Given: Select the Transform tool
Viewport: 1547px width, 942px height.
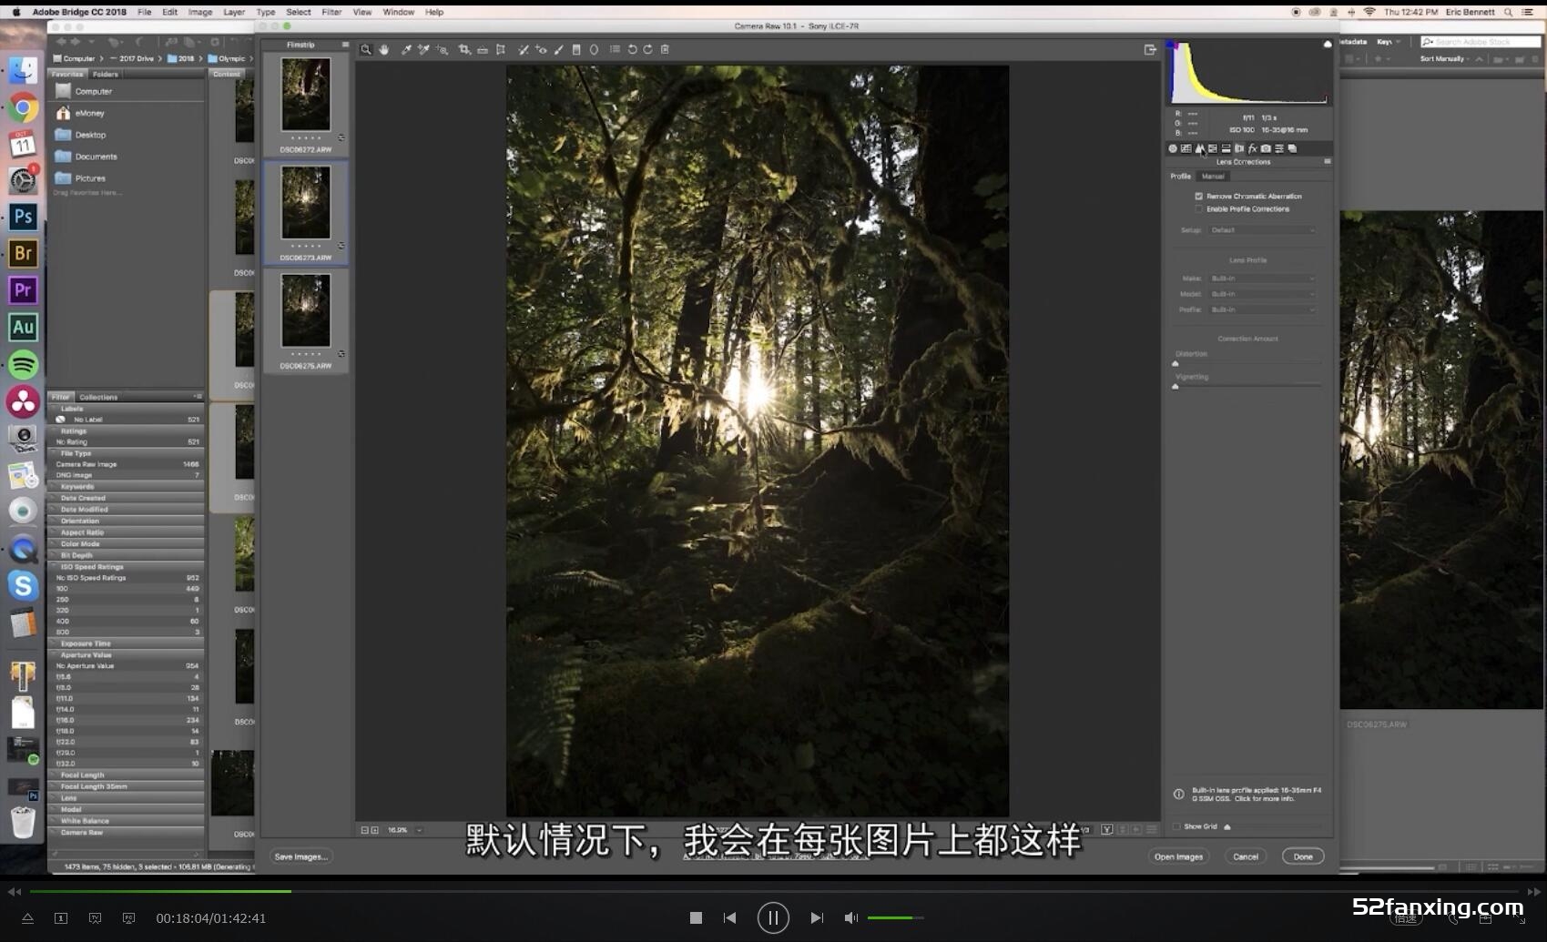Looking at the screenshot, I should coord(501,50).
